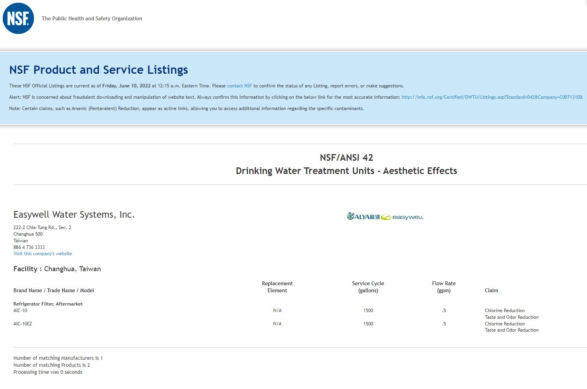
Task: Click the Flow Rate (gpm) column header
Action: point(444,287)
